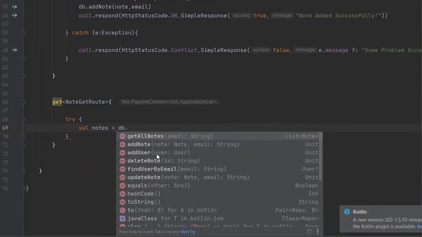Click fold end marker on line 71
The image size is (422, 237).
coord(23,145)
